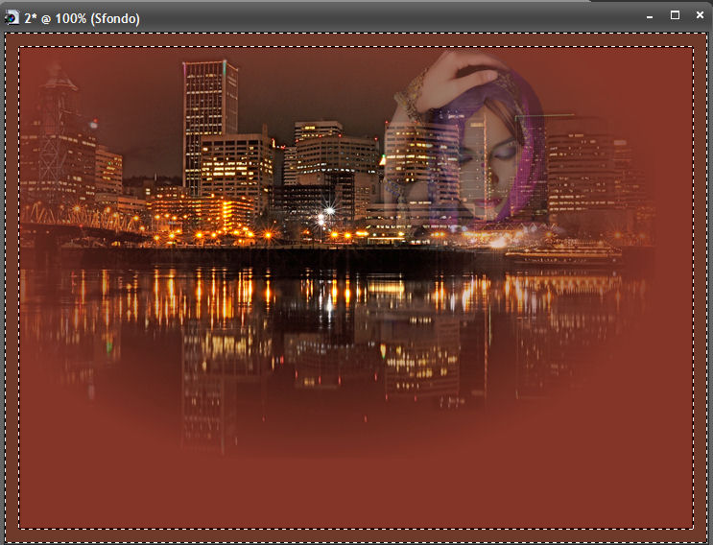Viewport: 713px width, 545px height.
Task: Minimize the 2* image window
Action: 650,16
